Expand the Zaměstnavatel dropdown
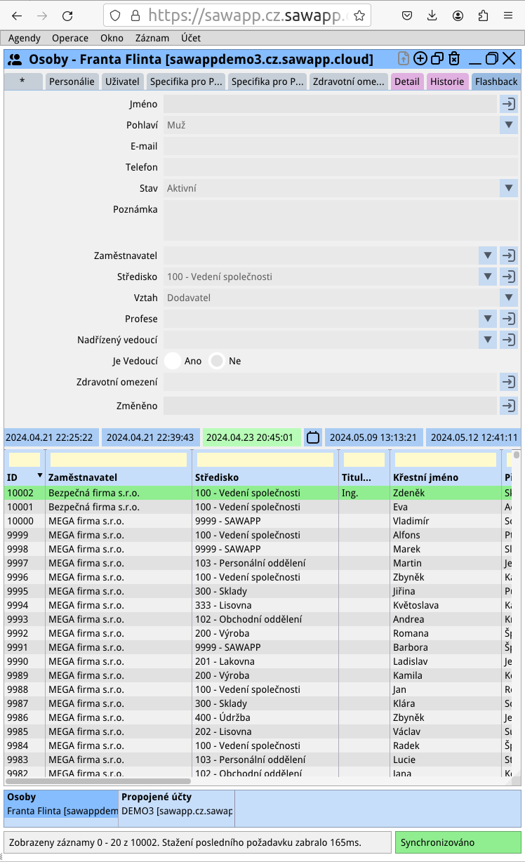The height and width of the screenshot is (862, 525). click(487, 256)
